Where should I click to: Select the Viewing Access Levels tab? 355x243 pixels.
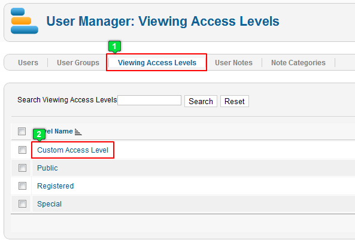(x=157, y=63)
